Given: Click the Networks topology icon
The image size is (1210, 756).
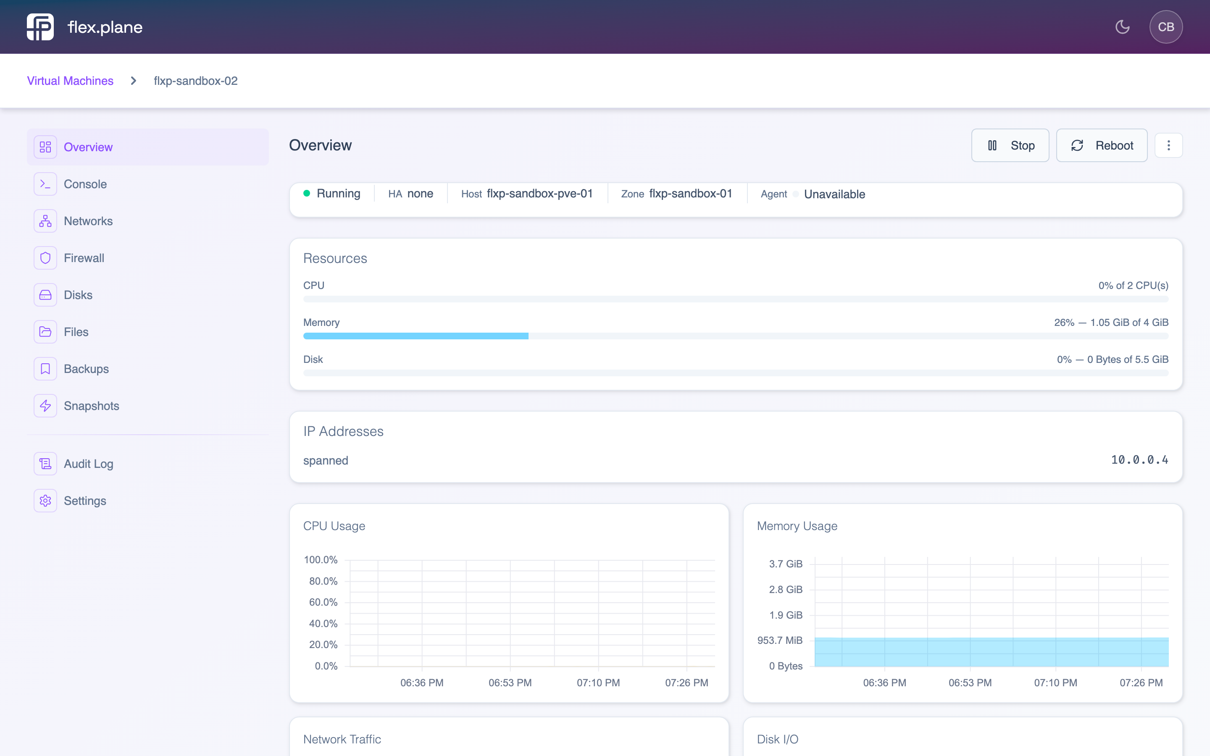Looking at the screenshot, I should pos(45,221).
